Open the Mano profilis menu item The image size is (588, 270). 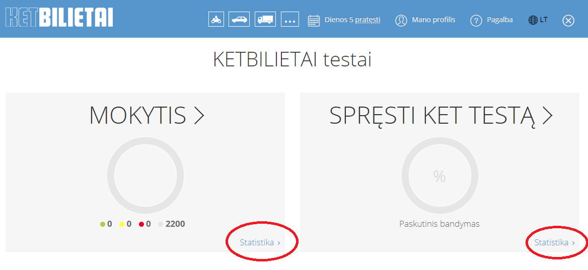tap(433, 20)
